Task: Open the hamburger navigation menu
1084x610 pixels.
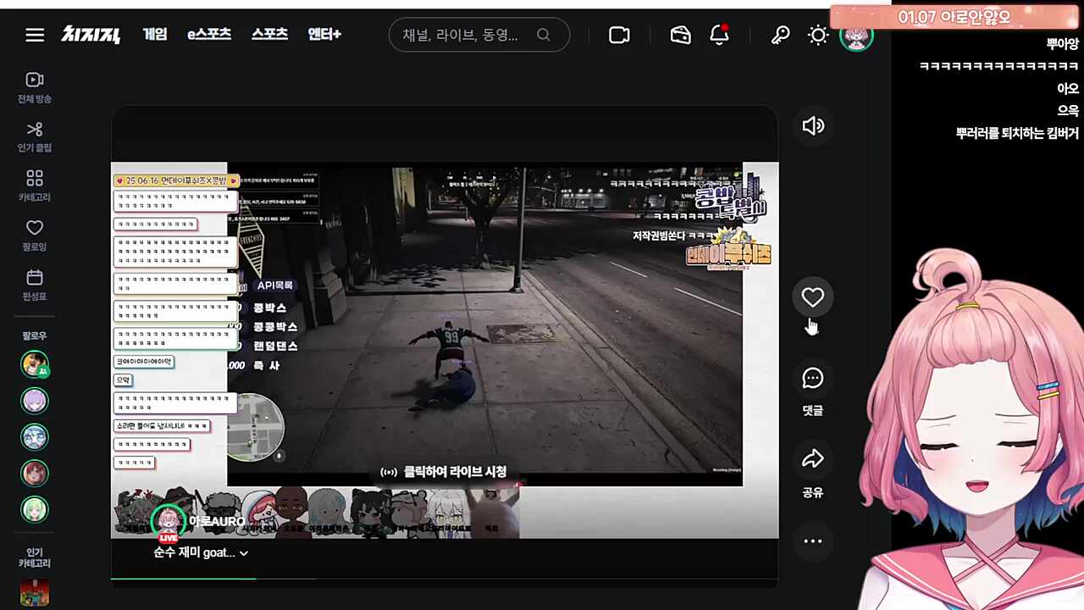Action: click(35, 35)
